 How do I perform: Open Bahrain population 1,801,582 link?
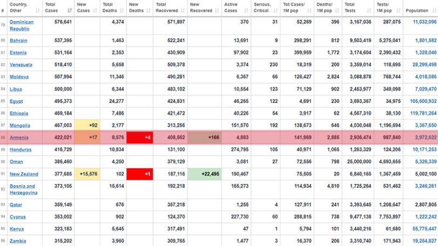click(426, 40)
